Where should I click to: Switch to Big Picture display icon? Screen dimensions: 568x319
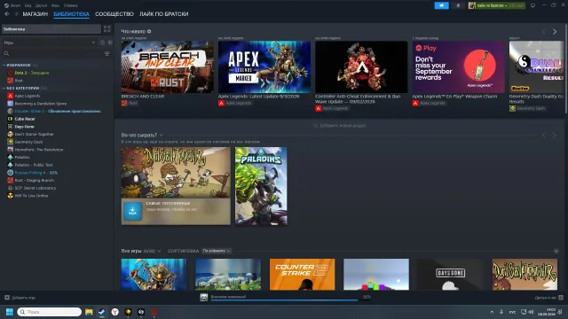pos(532,5)
